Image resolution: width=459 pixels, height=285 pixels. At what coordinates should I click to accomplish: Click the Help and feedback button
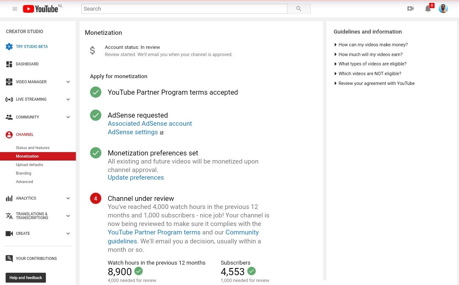click(26, 278)
